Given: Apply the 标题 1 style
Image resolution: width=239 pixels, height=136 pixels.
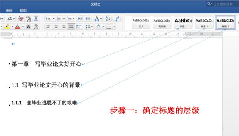Looking at the screenshot, I should pos(183,22).
